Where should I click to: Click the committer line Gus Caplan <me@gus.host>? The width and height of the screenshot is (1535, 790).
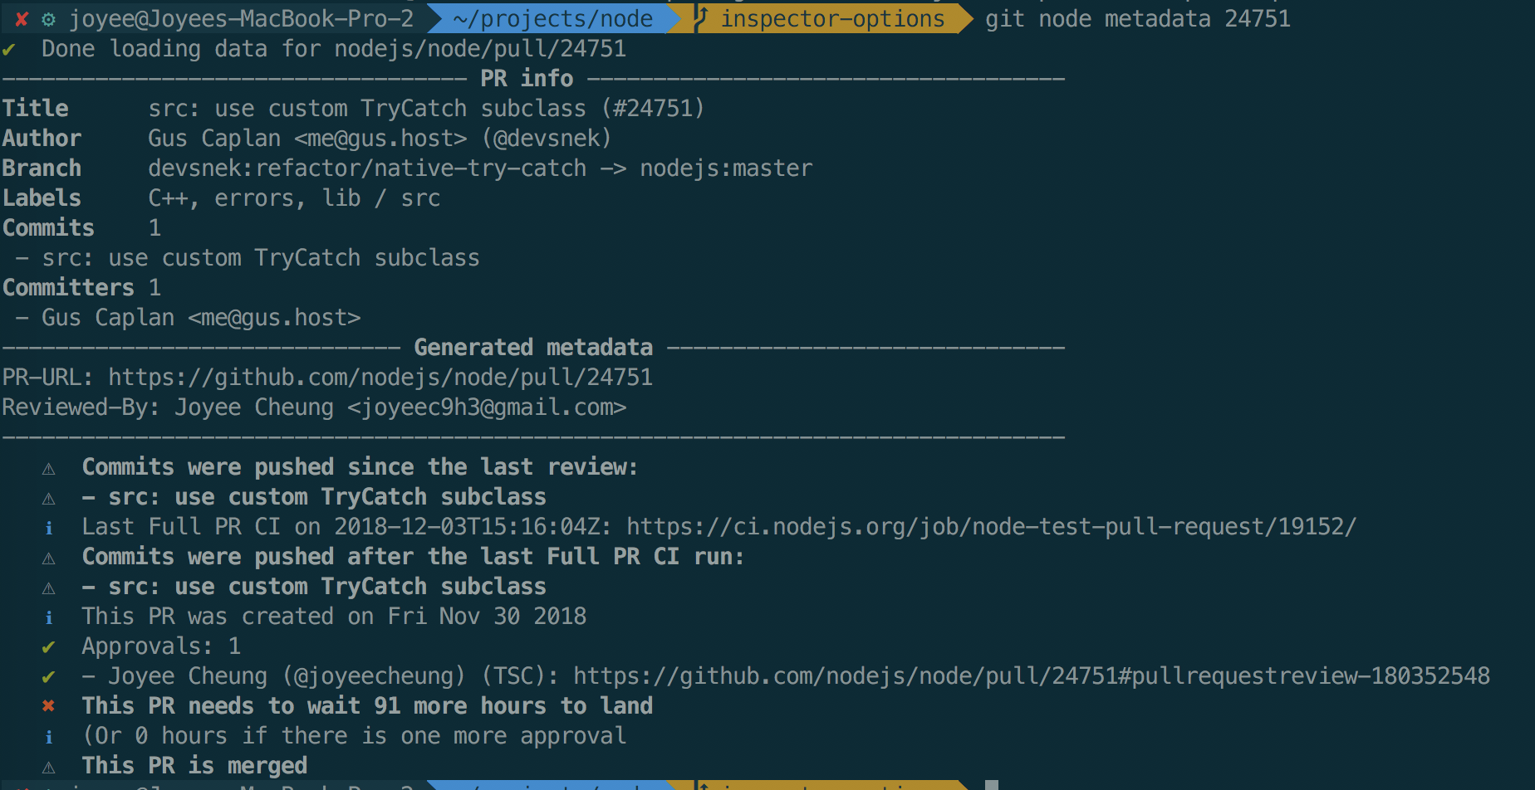point(188,318)
